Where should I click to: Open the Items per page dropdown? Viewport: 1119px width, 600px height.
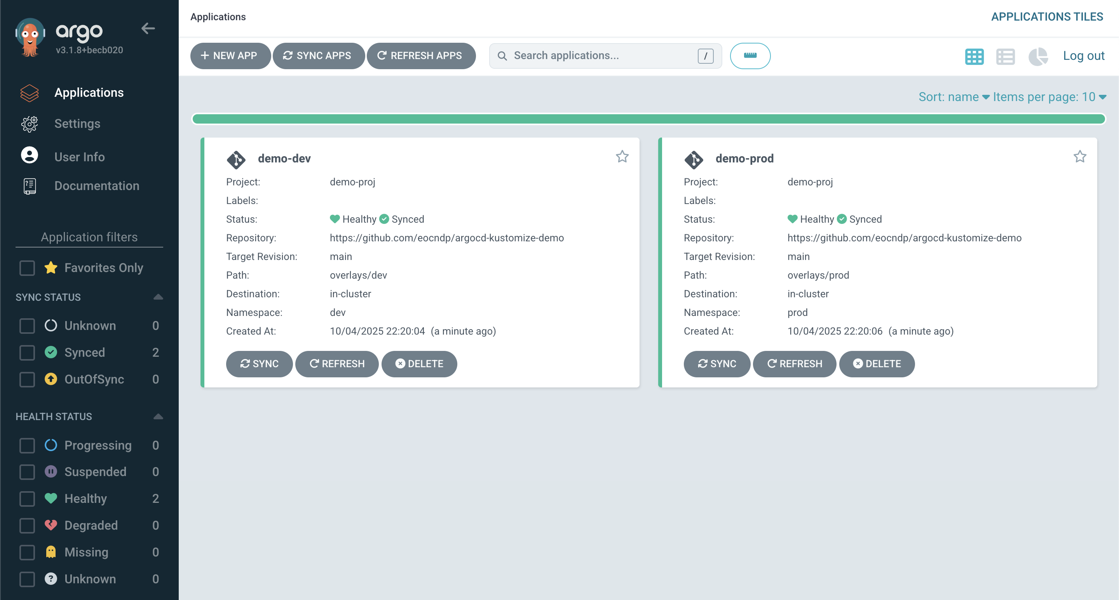pyautogui.click(x=1049, y=96)
